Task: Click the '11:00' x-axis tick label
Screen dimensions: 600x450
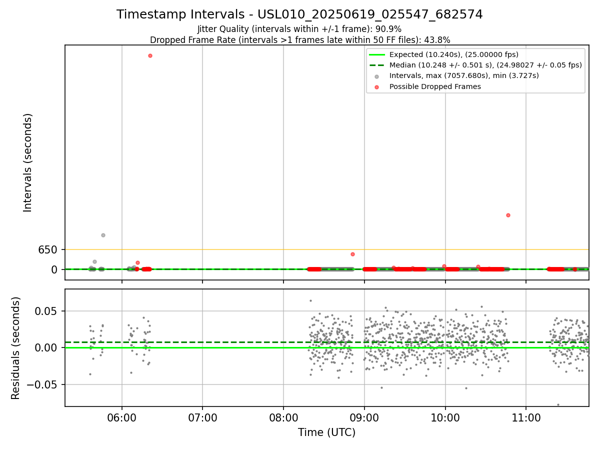Action: [526, 417]
